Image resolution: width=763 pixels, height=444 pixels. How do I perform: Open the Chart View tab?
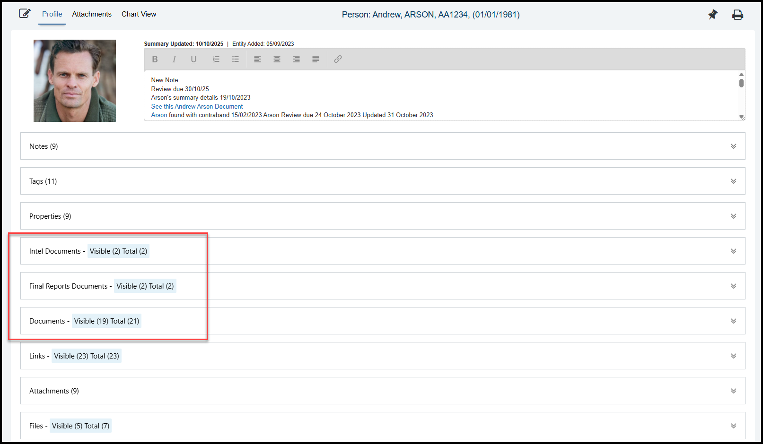coord(139,14)
